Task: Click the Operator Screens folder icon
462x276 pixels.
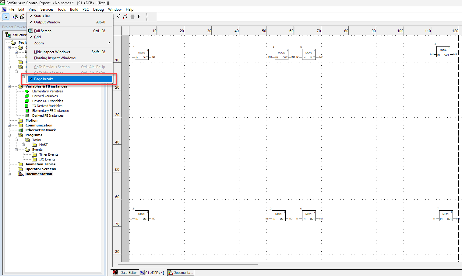Action: 20,169
